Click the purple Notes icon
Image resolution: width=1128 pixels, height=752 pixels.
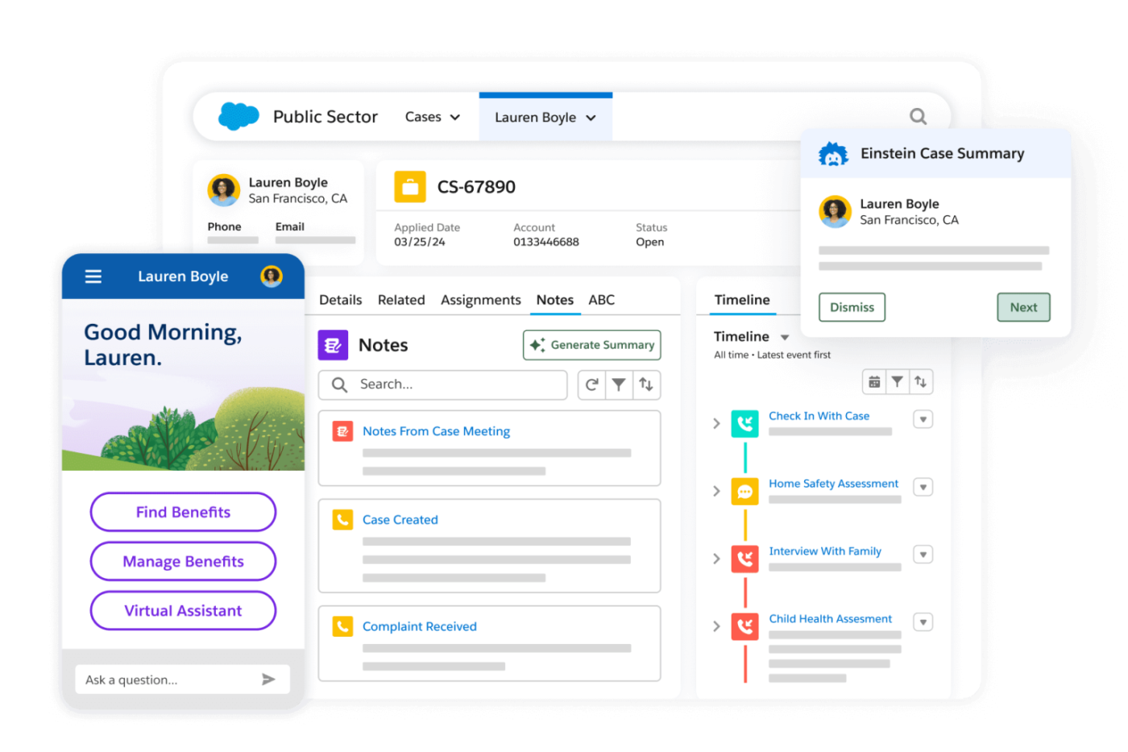[333, 345]
